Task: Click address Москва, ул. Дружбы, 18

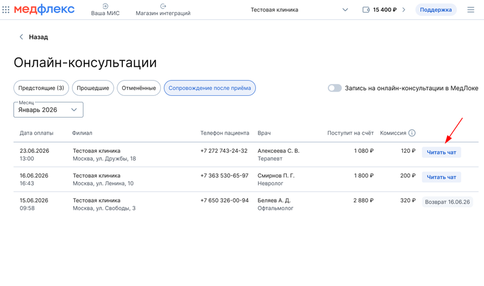Action: point(104,159)
